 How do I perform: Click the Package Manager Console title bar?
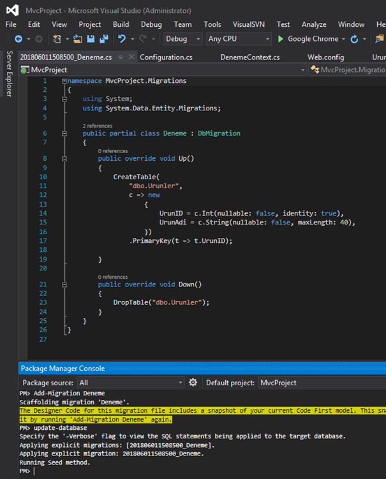(202, 369)
